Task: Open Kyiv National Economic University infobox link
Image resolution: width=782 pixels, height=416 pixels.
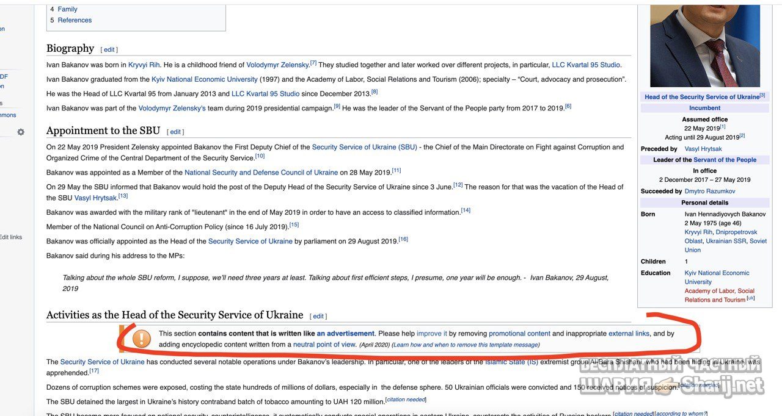Action: click(717, 278)
